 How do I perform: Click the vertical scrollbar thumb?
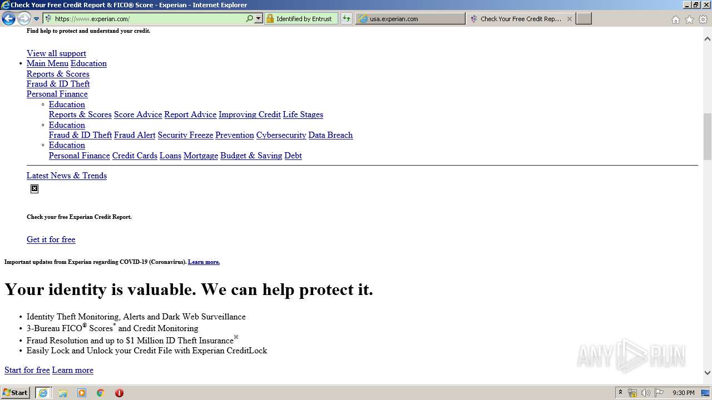(x=707, y=136)
